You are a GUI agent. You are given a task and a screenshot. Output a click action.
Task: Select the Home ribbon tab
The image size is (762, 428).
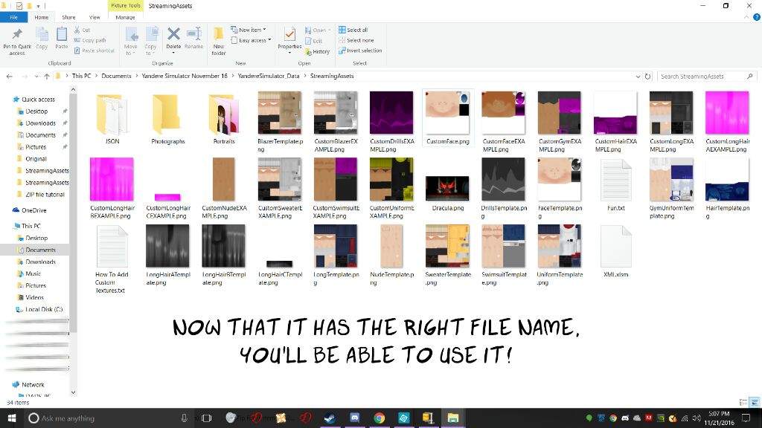(42, 17)
